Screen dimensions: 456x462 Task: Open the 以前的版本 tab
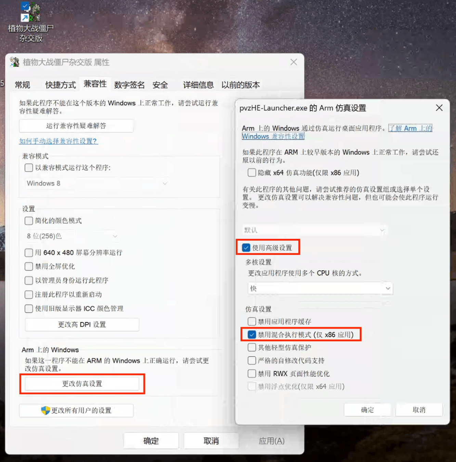240,85
